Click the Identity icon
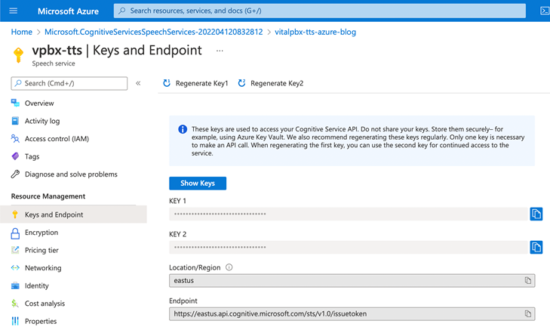Screen dimensions: 550x333 tap(15, 285)
